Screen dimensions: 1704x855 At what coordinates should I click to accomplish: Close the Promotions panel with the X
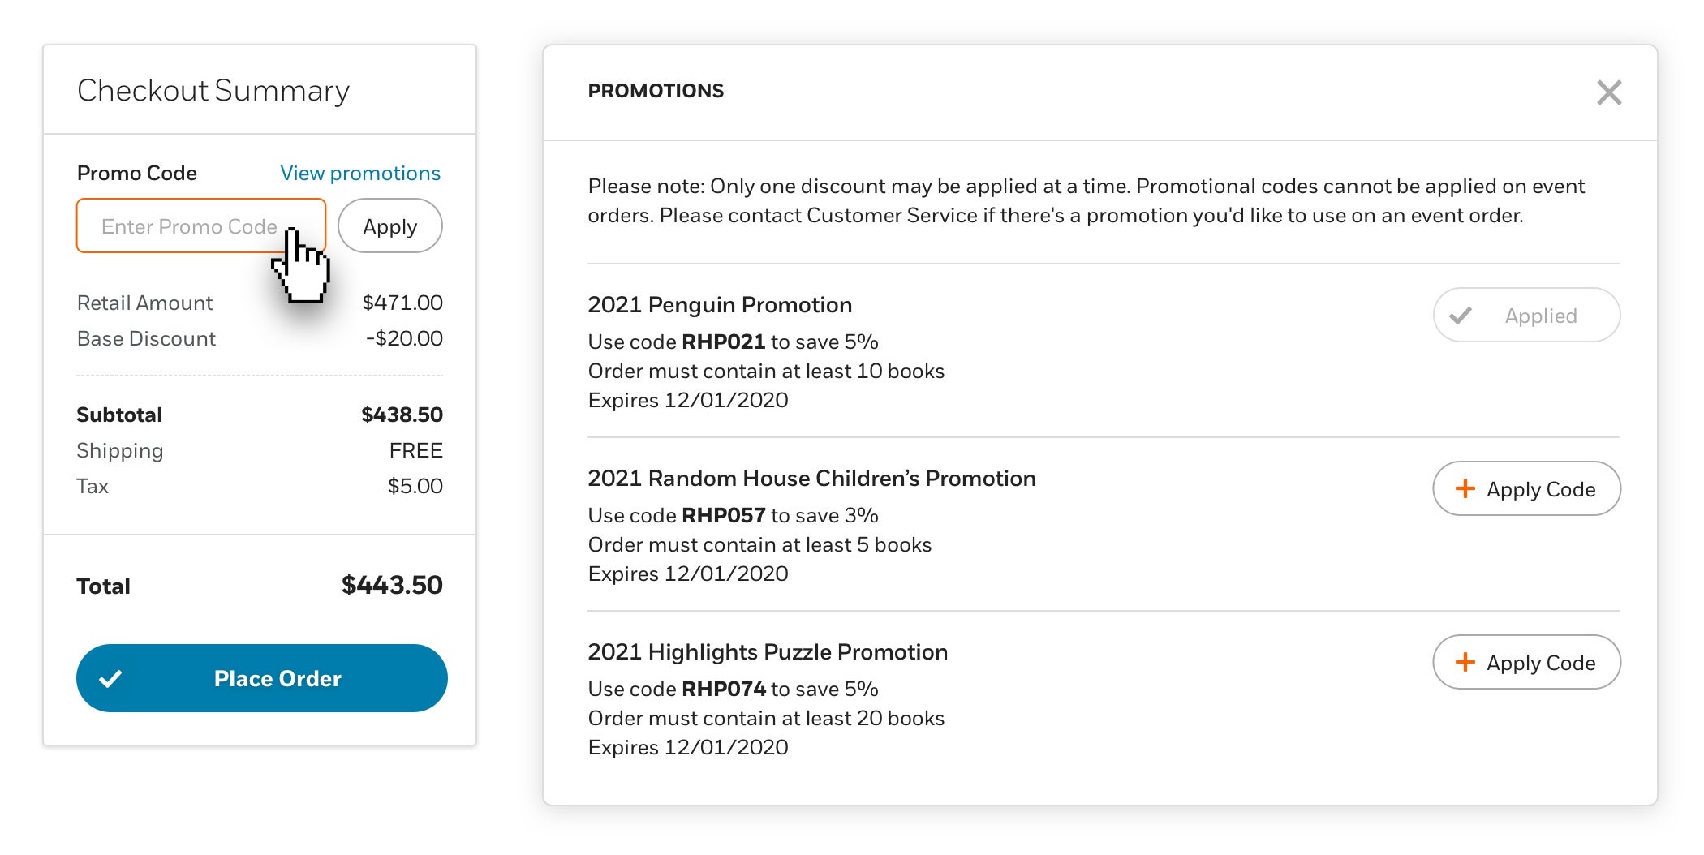click(x=1608, y=92)
